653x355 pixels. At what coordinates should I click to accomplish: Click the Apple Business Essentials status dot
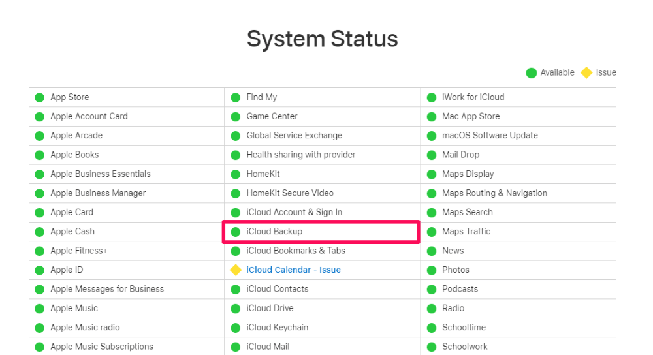(x=40, y=174)
